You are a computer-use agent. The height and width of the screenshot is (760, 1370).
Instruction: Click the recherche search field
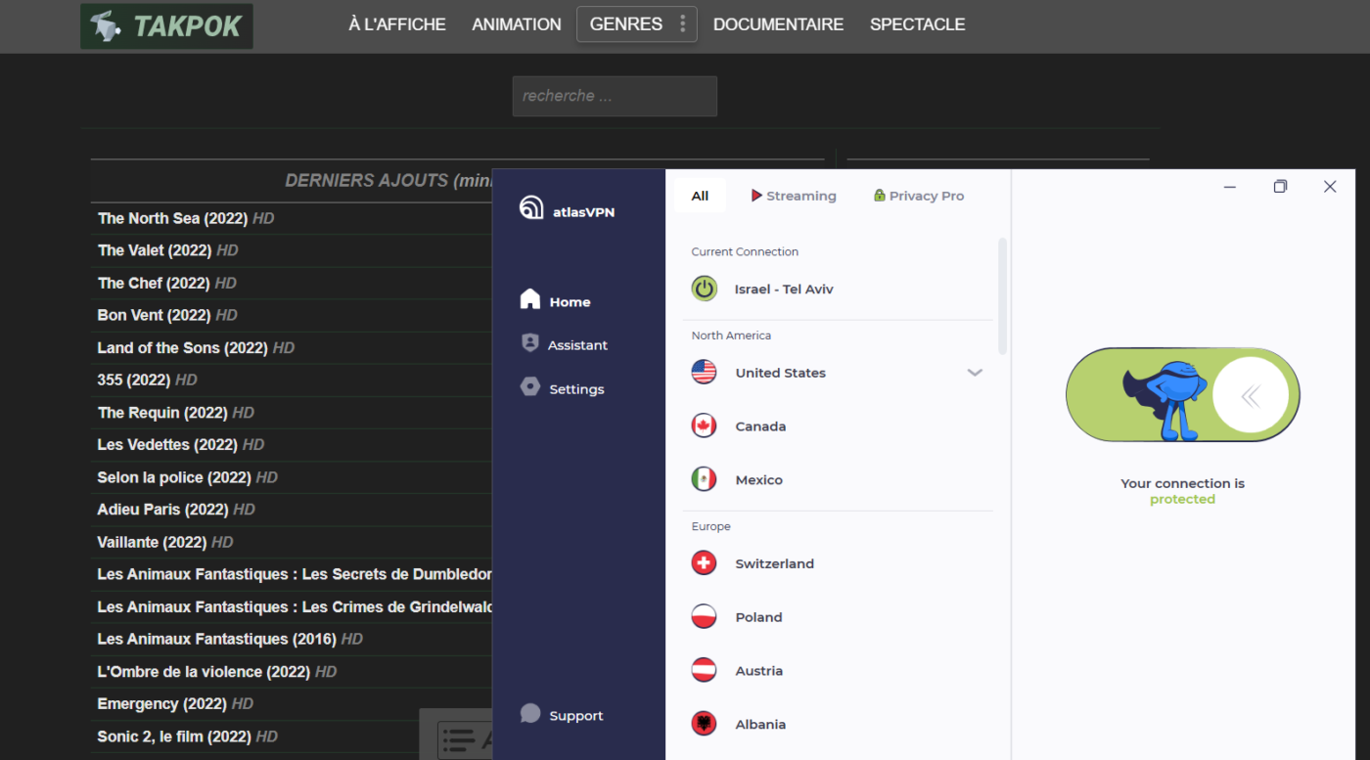[x=615, y=96]
